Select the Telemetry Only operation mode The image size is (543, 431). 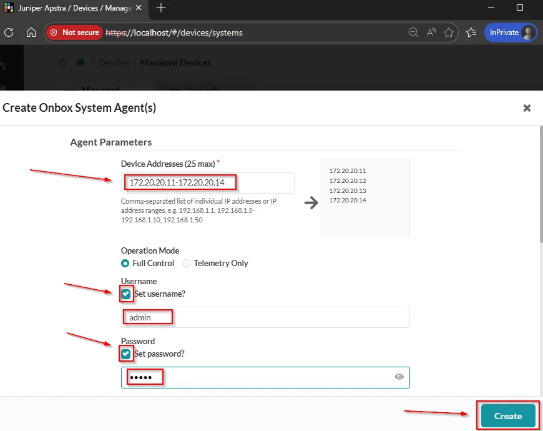(185, 263)
